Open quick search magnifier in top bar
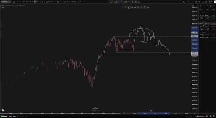 click(196, 2)
